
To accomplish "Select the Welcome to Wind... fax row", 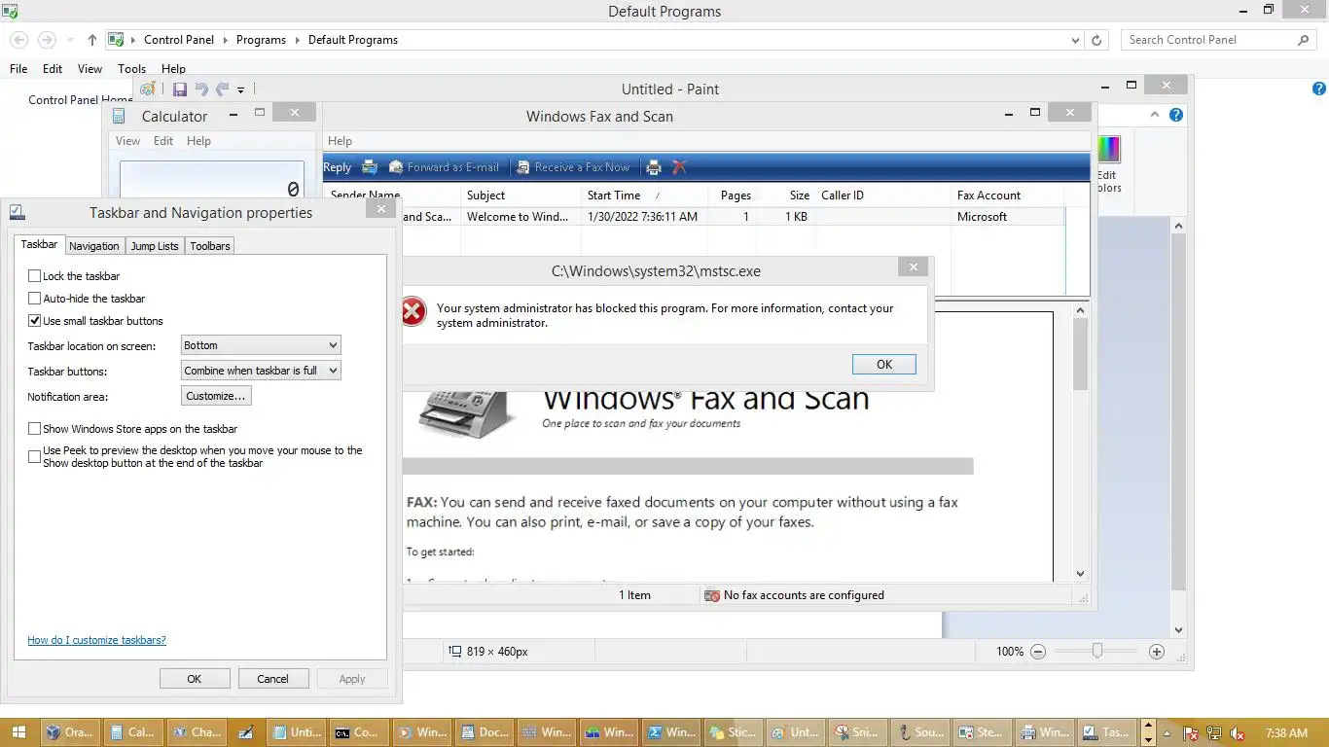I will coord(695,217).
